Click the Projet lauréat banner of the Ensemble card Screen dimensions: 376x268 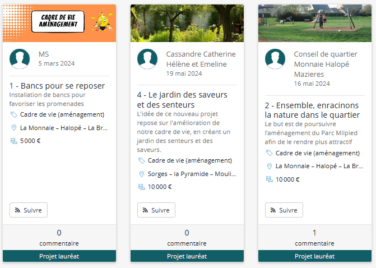click(315, 256)
